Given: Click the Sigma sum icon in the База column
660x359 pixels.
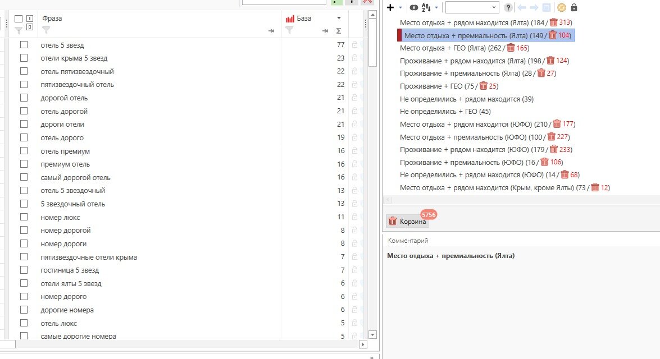Looking at the screenshot, I should point(338,30).
